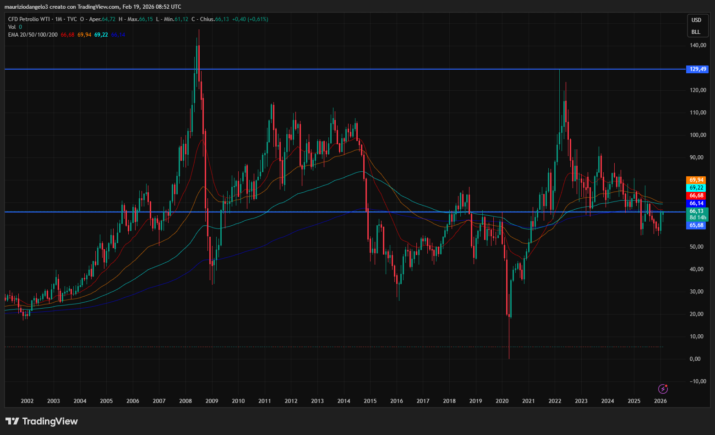Image resolution: width=715 pixels, height=435 pixels.
Task: Click the 2002 year label on time axis
Action: 27,401
